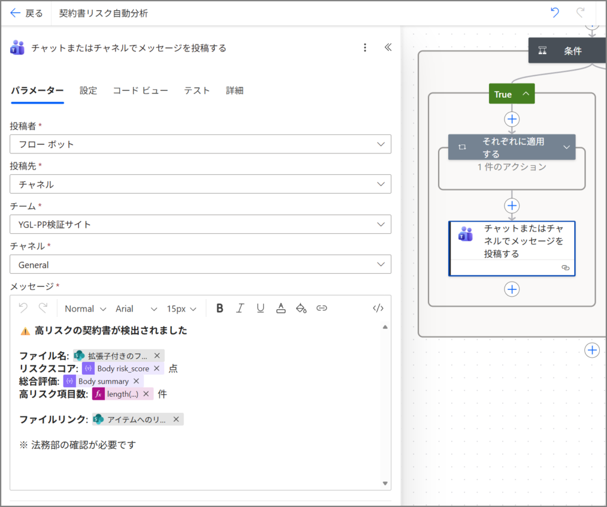Click the undo arrow in top header
607x507 pixels.
555,13
